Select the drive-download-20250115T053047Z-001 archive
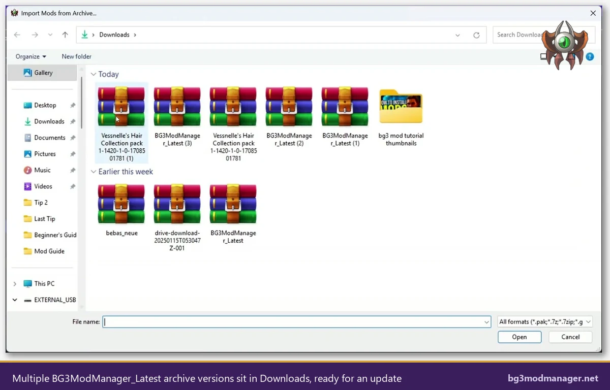 [x=177, y=217]
